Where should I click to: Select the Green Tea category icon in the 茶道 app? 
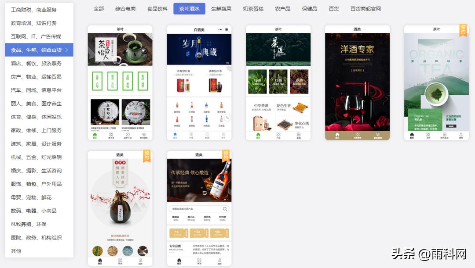coord(258,81)
